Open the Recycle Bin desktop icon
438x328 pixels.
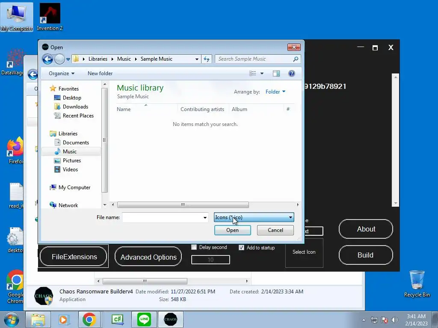pyautogui.click(x=417, y=284)
